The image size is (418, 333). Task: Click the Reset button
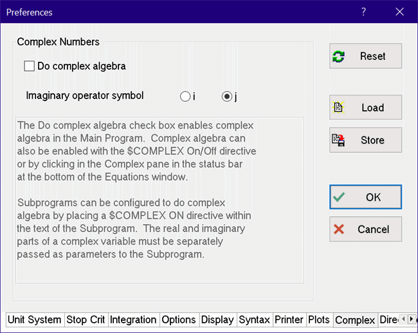coord(365,56)
